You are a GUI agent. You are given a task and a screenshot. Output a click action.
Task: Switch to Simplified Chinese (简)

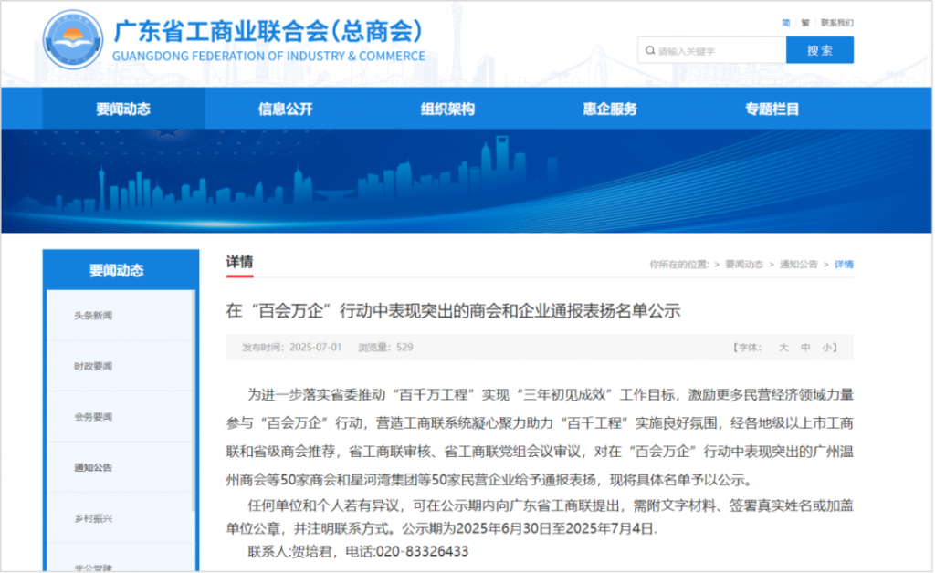[x=786, y=23]
